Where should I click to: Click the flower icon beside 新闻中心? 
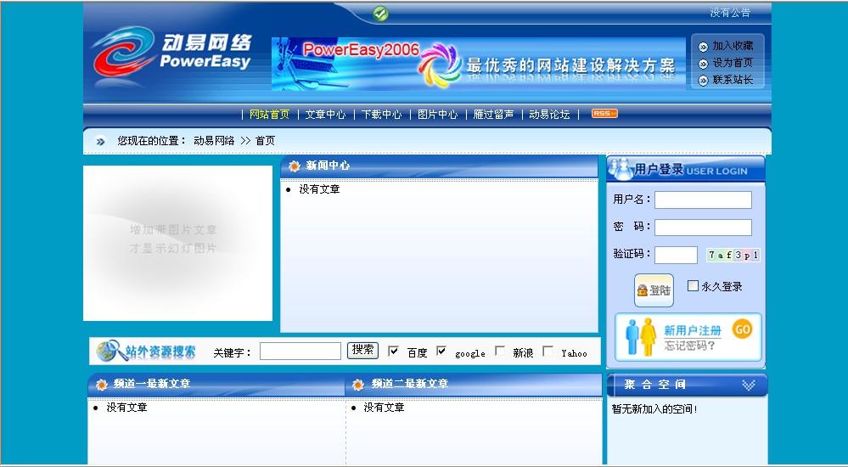[x=295, y=166]
